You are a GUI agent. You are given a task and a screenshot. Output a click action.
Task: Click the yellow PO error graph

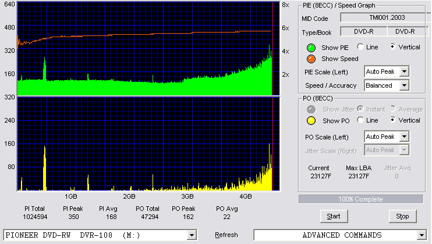[148, 143]
